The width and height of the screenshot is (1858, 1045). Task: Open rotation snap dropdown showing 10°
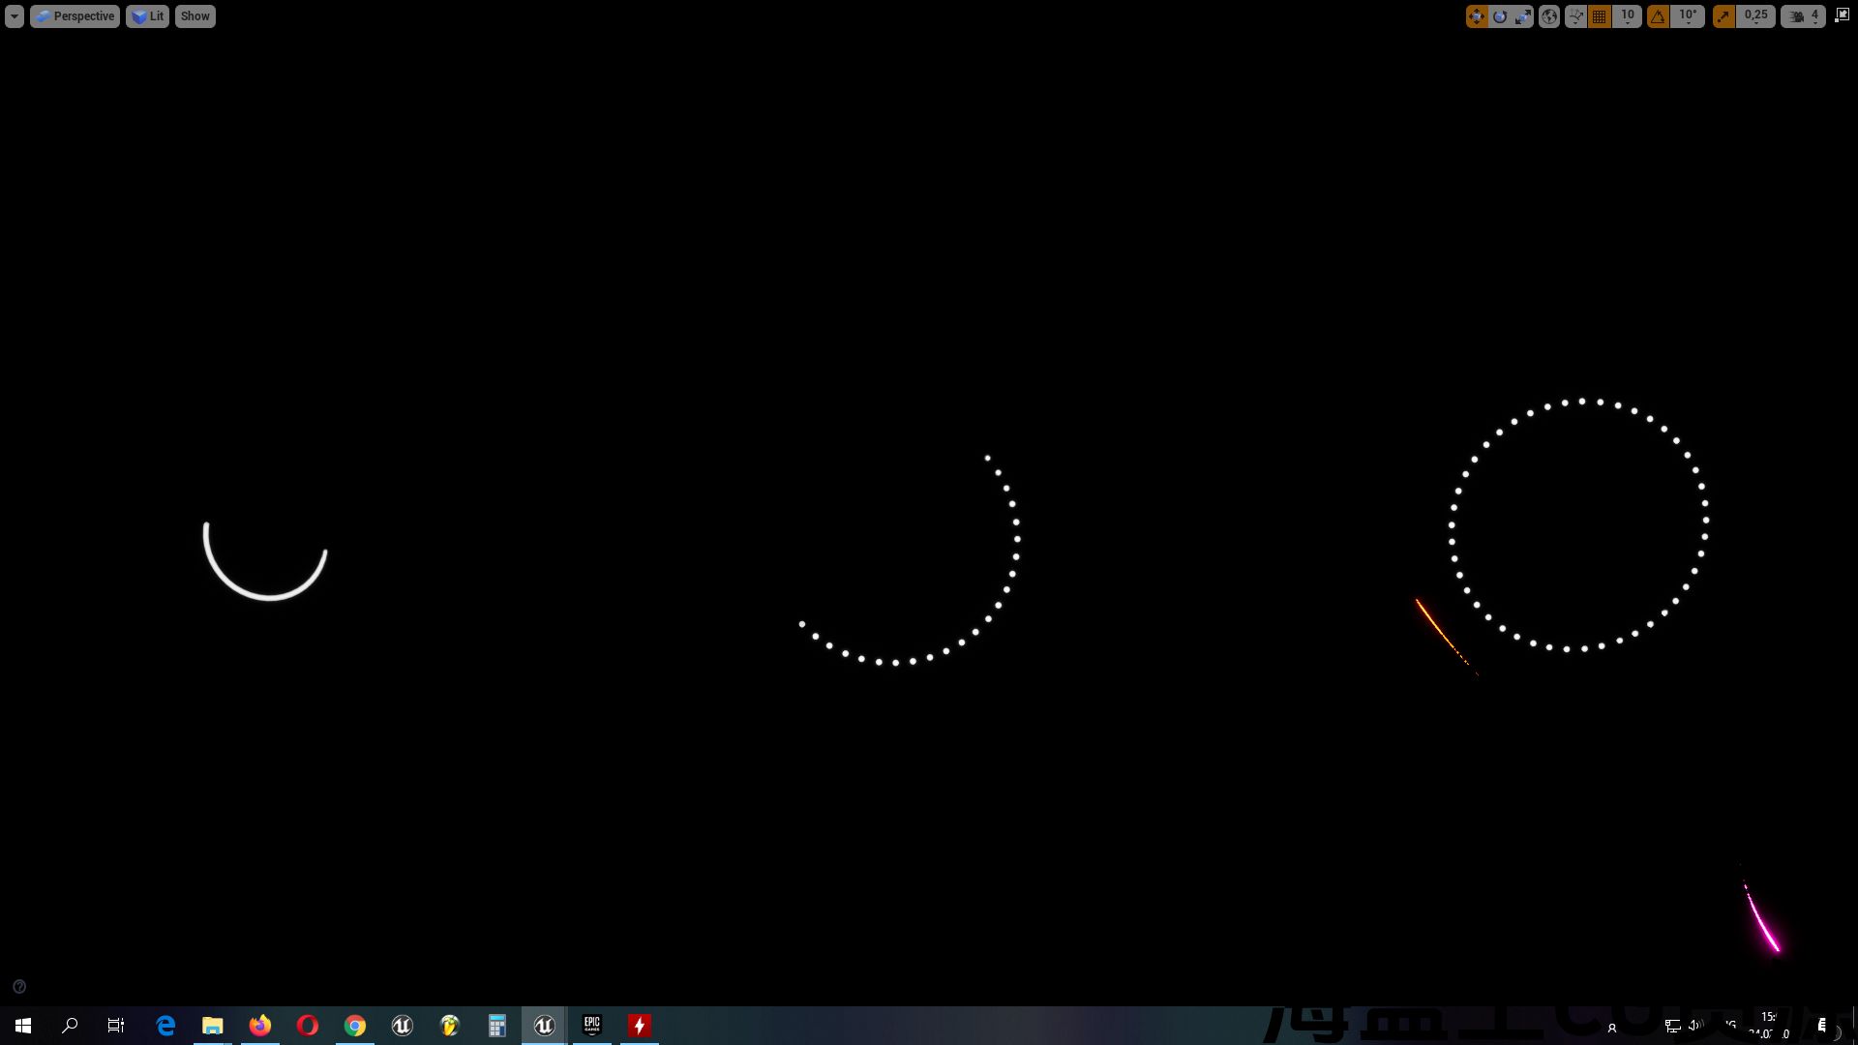[1689, 16]
